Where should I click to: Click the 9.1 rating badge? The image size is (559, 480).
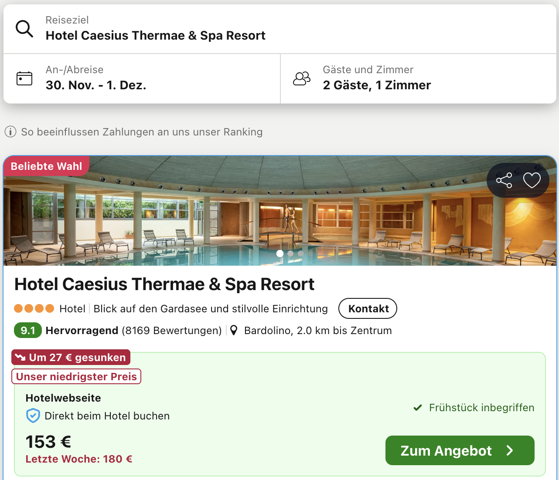point(28,331)
